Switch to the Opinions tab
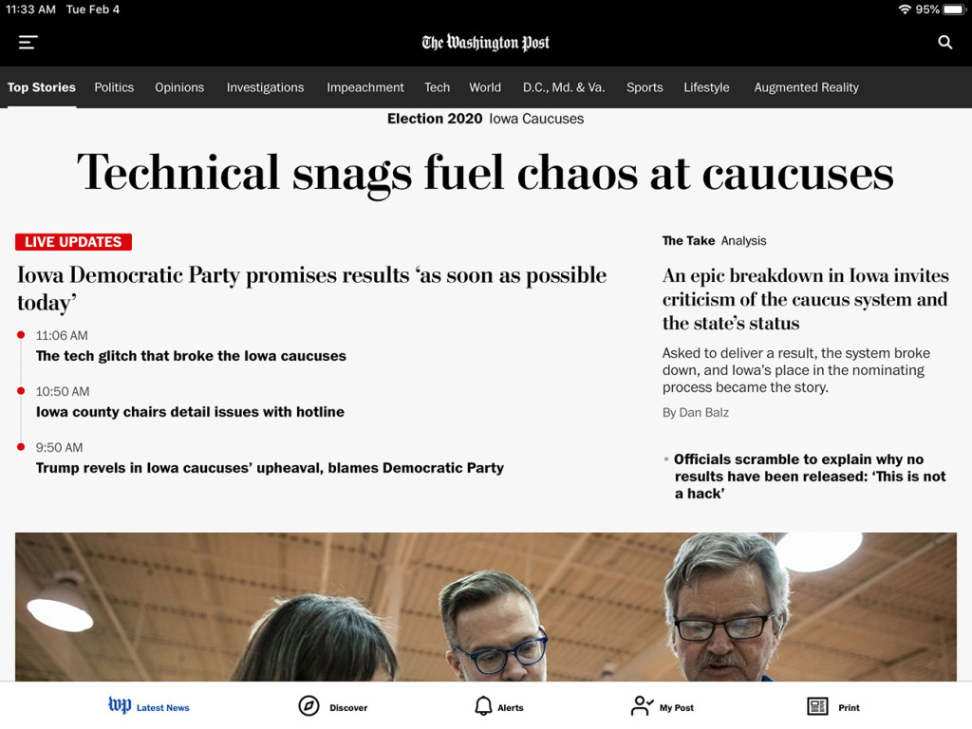Image resolution: width=972 pixels, height=729 pixels. 179,87
